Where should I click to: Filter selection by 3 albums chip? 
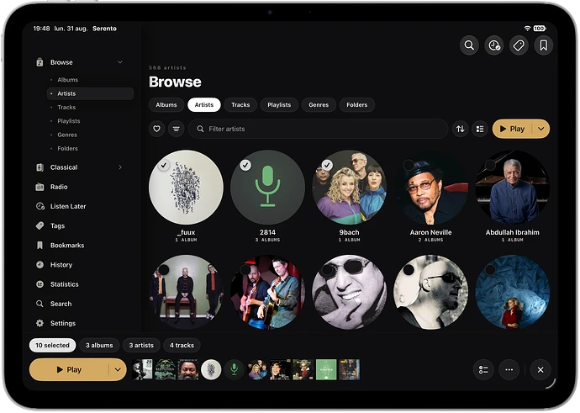coord(99,345)
